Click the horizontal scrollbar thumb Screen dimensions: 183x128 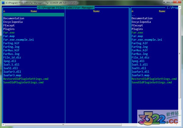click(63, 125)
